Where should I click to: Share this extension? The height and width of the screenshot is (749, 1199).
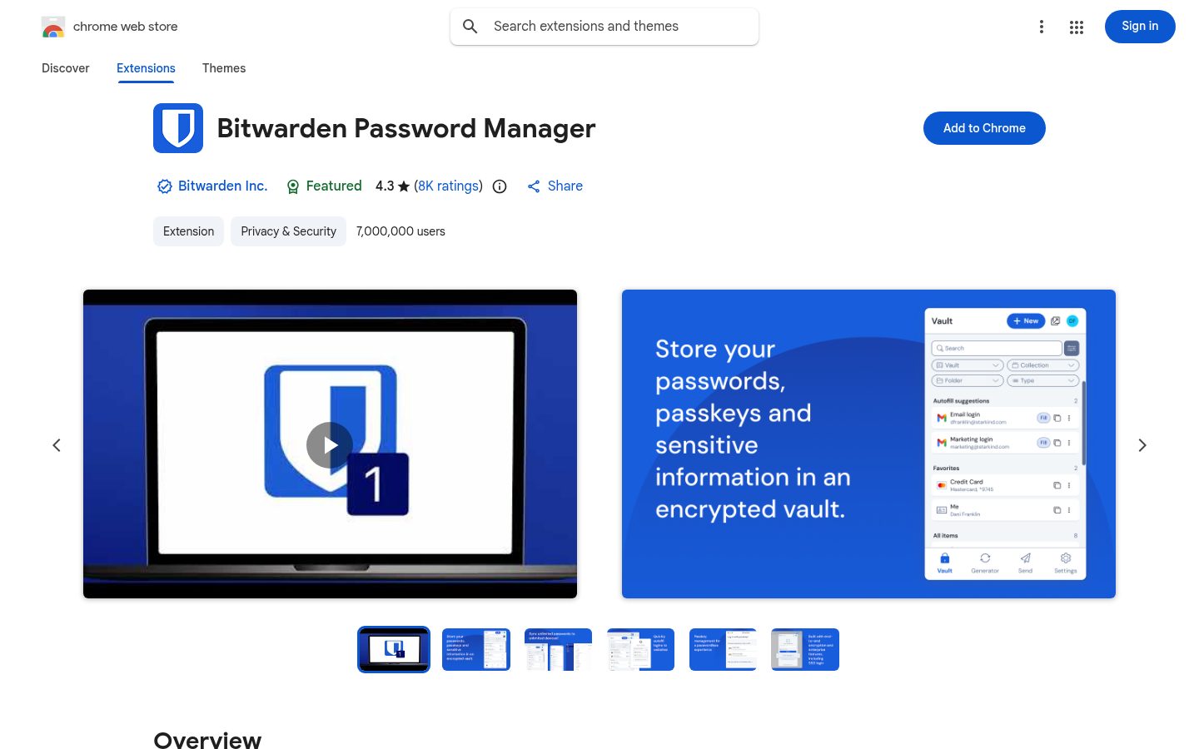point(555,186)
